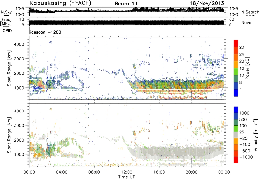Click the black frequency band plot
The image size is (259, 179).
point(127,23)
